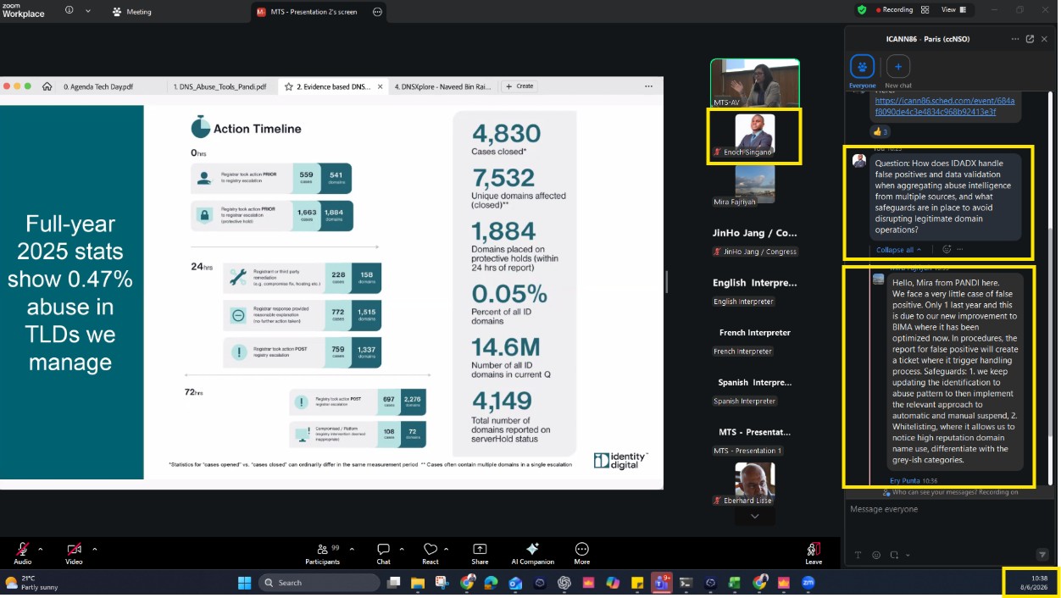
Task: Open File Explorer from the taskbar
Action: (x=418, y=583)
